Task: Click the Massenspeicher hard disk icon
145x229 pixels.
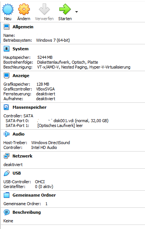Action: click(x=6, y=107)
